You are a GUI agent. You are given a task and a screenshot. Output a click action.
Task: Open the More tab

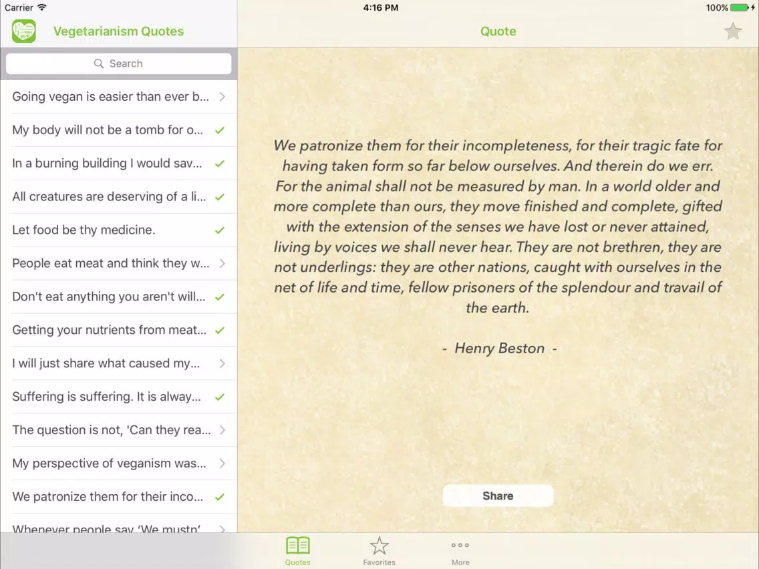460,550
